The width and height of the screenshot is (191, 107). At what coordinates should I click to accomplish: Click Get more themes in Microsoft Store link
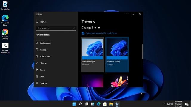[x=101, y=33]
